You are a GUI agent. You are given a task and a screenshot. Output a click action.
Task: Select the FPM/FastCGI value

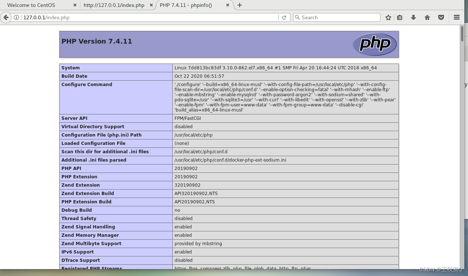(x=188, y=118)
